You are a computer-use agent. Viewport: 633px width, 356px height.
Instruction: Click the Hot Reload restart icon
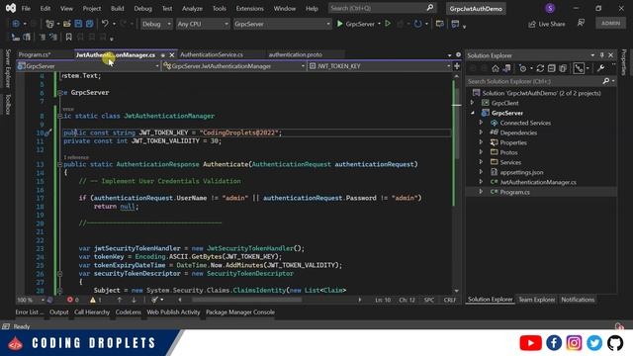coord(417,24)
